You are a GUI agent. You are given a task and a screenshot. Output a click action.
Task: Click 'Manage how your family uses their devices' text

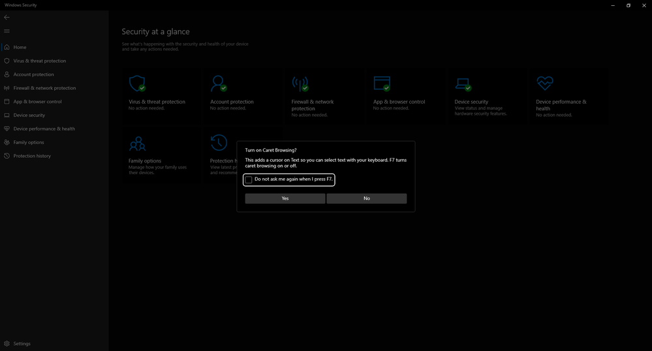157,170
